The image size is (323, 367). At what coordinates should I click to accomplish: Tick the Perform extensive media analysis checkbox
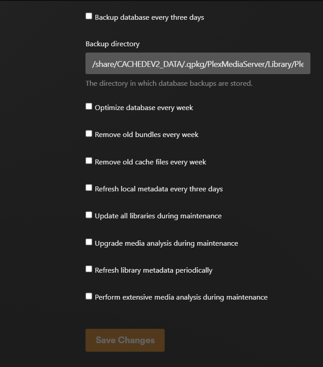[x=89, y=296]
